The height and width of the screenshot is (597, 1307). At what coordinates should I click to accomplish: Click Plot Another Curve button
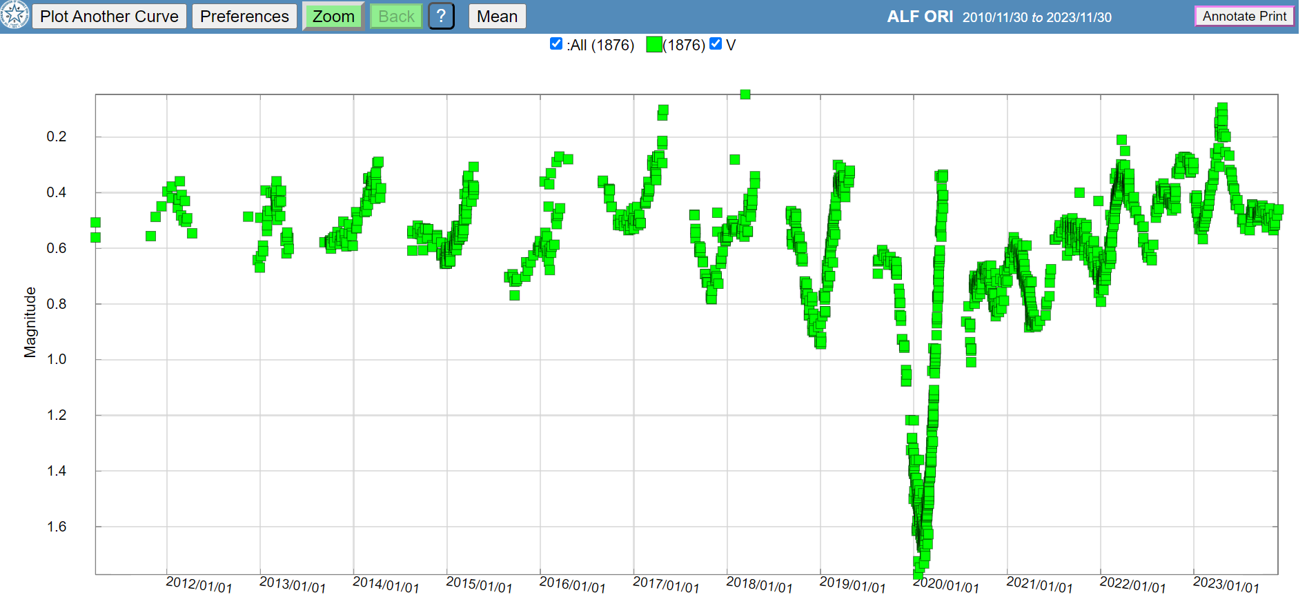(x=109, y=16)
